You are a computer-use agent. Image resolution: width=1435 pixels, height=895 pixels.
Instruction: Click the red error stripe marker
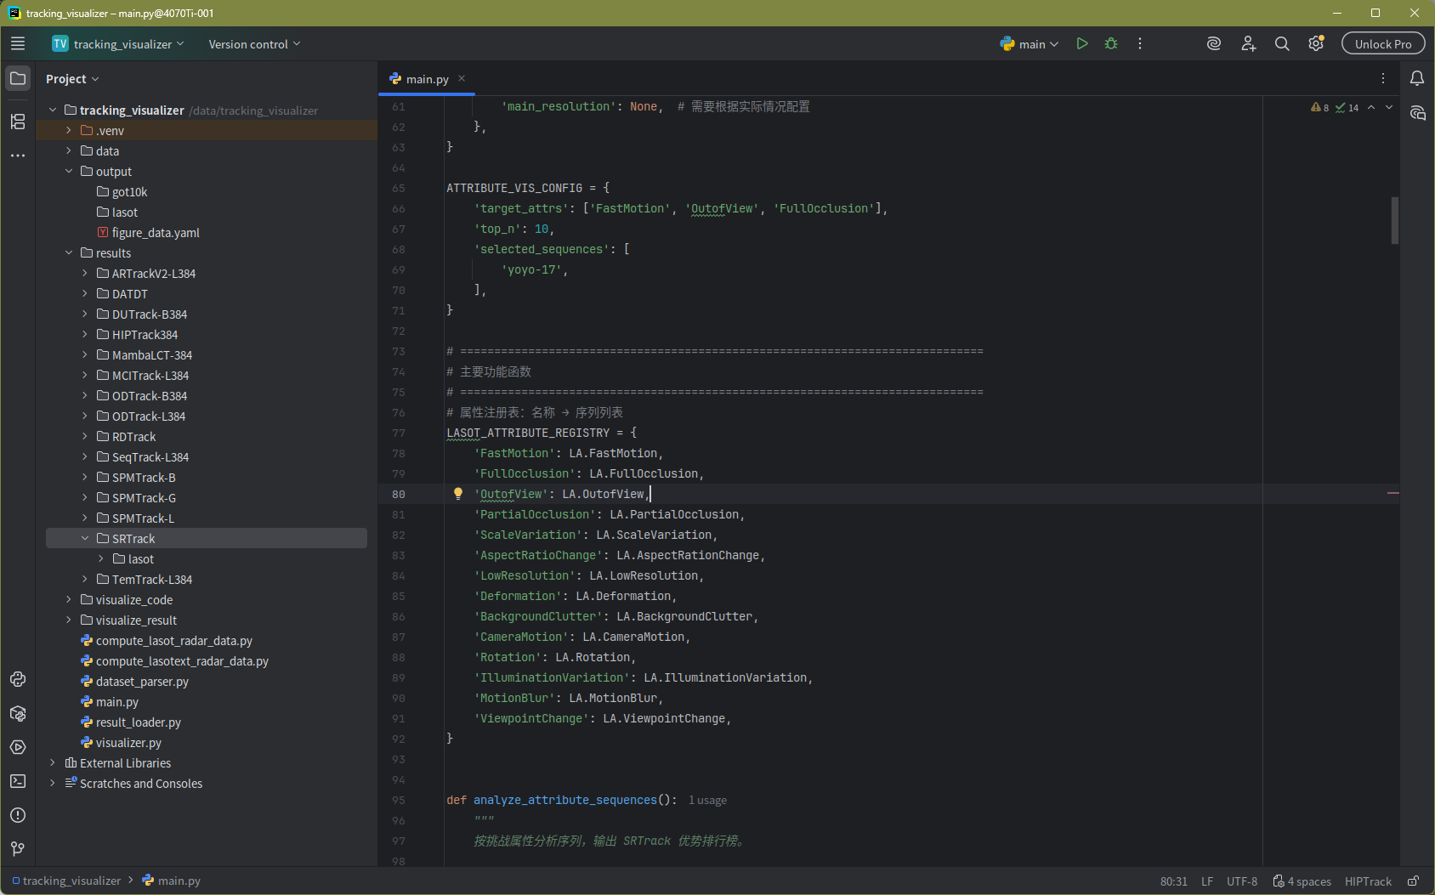coord(1393,493)
